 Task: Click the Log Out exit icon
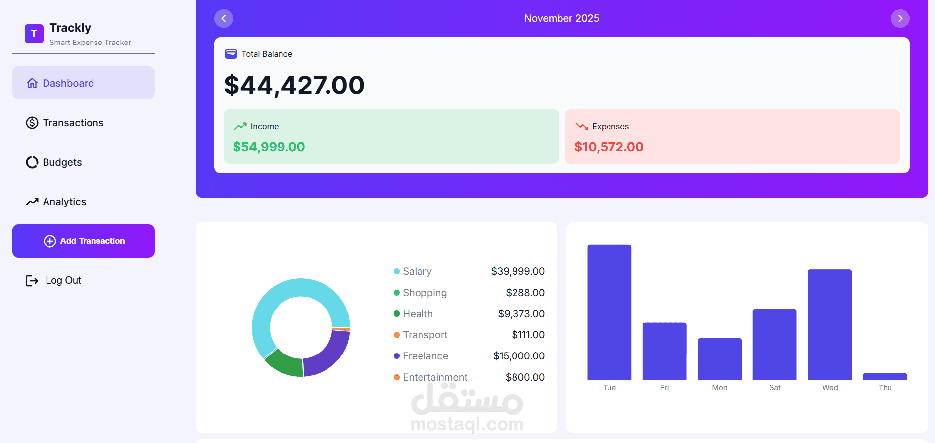click(x=32, y=281)
